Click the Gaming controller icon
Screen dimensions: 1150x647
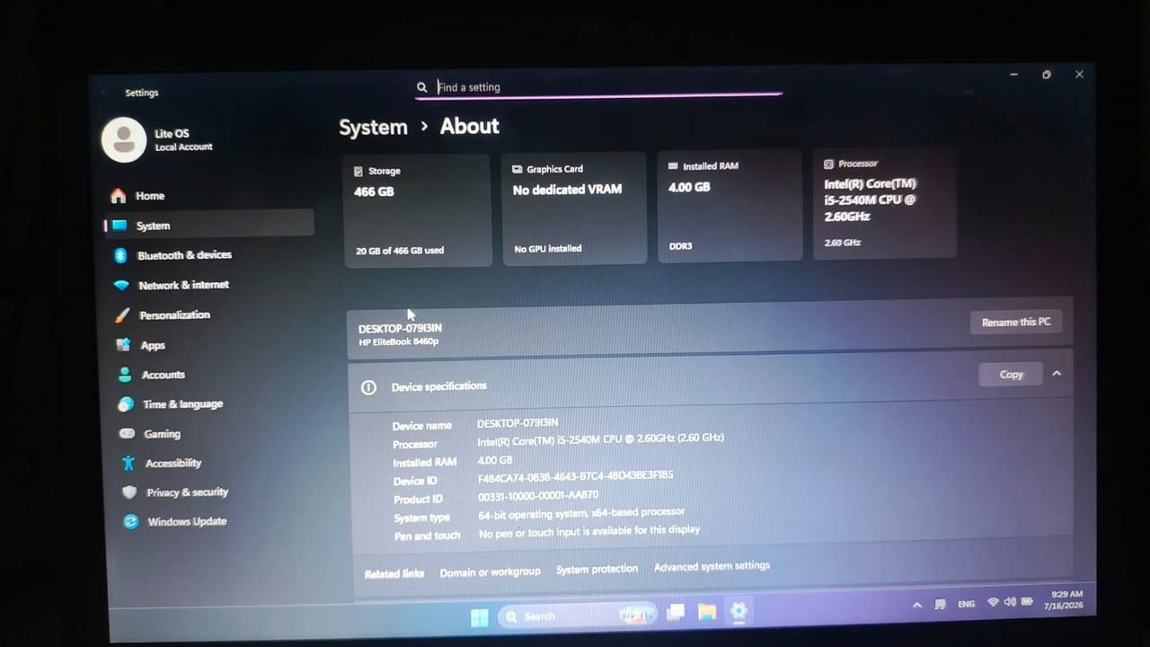(128, 434)
